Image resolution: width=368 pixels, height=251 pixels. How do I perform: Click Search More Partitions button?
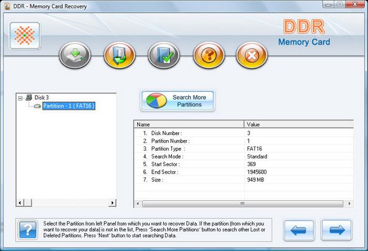pyautogui.click(x=178, y=101)
